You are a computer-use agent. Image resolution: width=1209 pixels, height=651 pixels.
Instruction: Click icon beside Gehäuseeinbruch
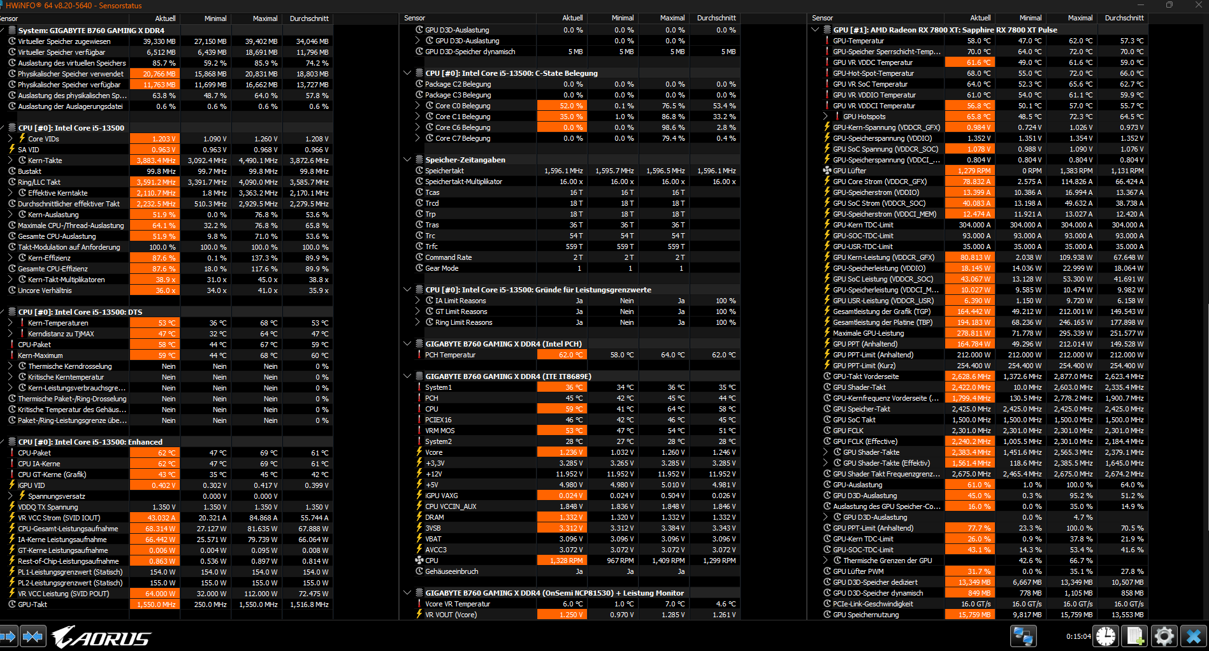[x=419, y=571]
